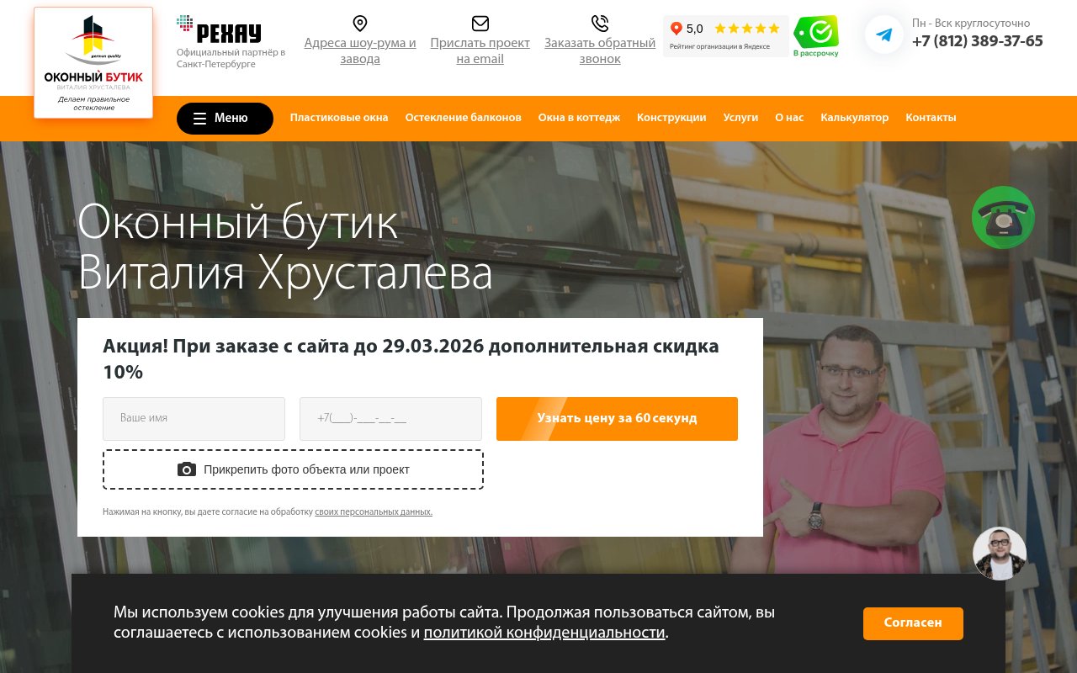
Task: Open Остекление балконов menu item
Action: [463, 118]
